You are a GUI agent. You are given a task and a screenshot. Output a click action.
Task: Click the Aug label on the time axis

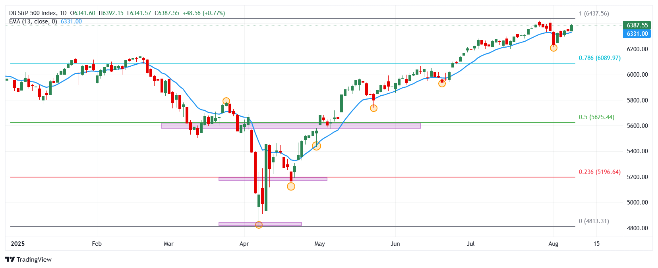click(x=553, y=244)
